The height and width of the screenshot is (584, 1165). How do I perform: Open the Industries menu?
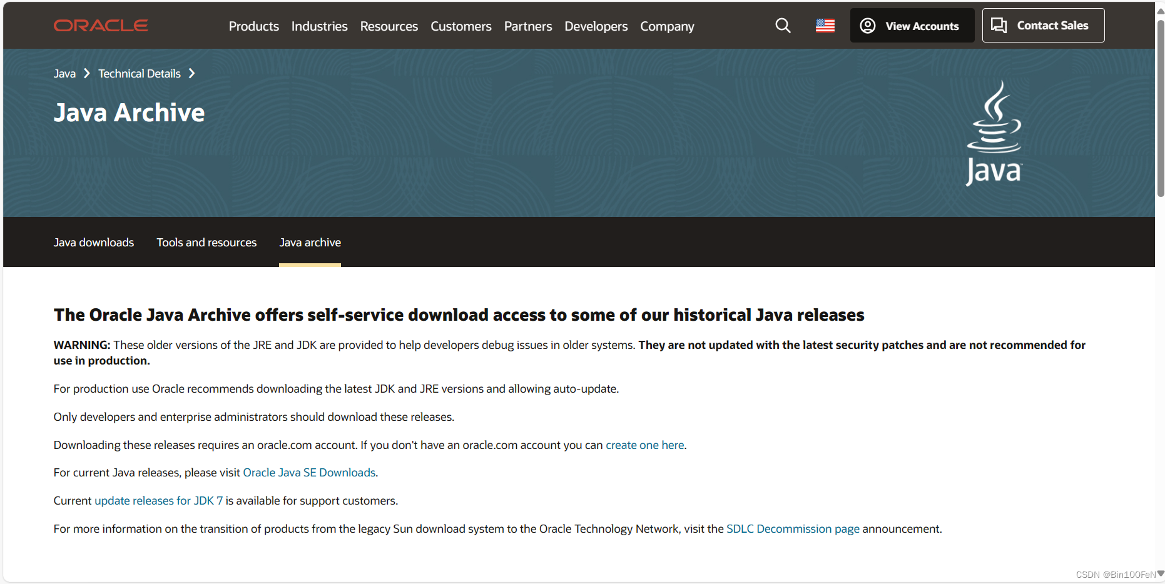(x=319, y=26)
